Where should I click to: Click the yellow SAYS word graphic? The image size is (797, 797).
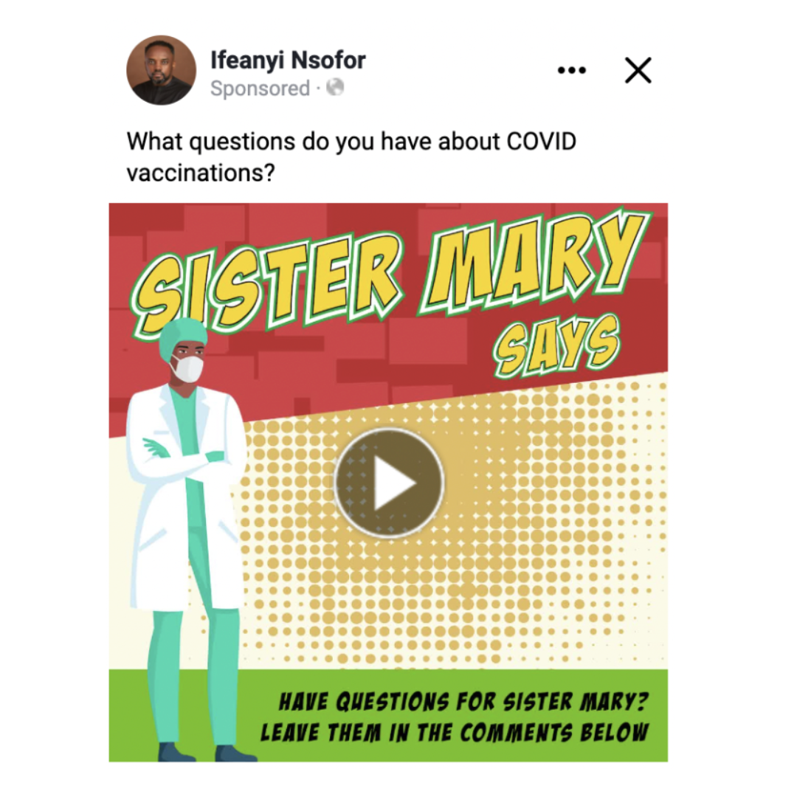click(556, 345)
